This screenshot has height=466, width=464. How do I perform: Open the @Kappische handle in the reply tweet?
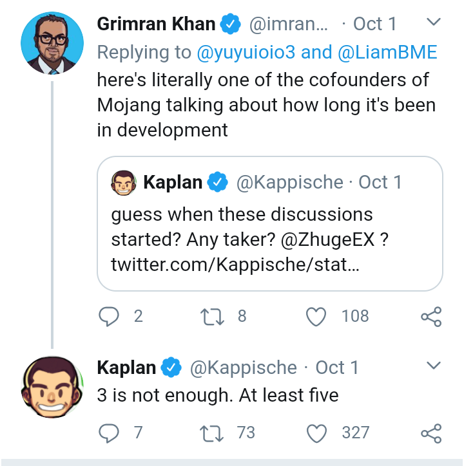(244, 368)
